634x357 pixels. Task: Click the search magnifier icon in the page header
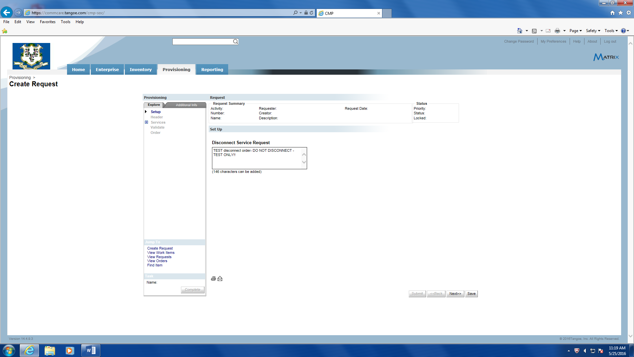tap(235, 42)
